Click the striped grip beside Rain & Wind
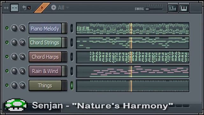Image resolution: width=204 pixels, height=115 pixels. click(x=64, y=71)
